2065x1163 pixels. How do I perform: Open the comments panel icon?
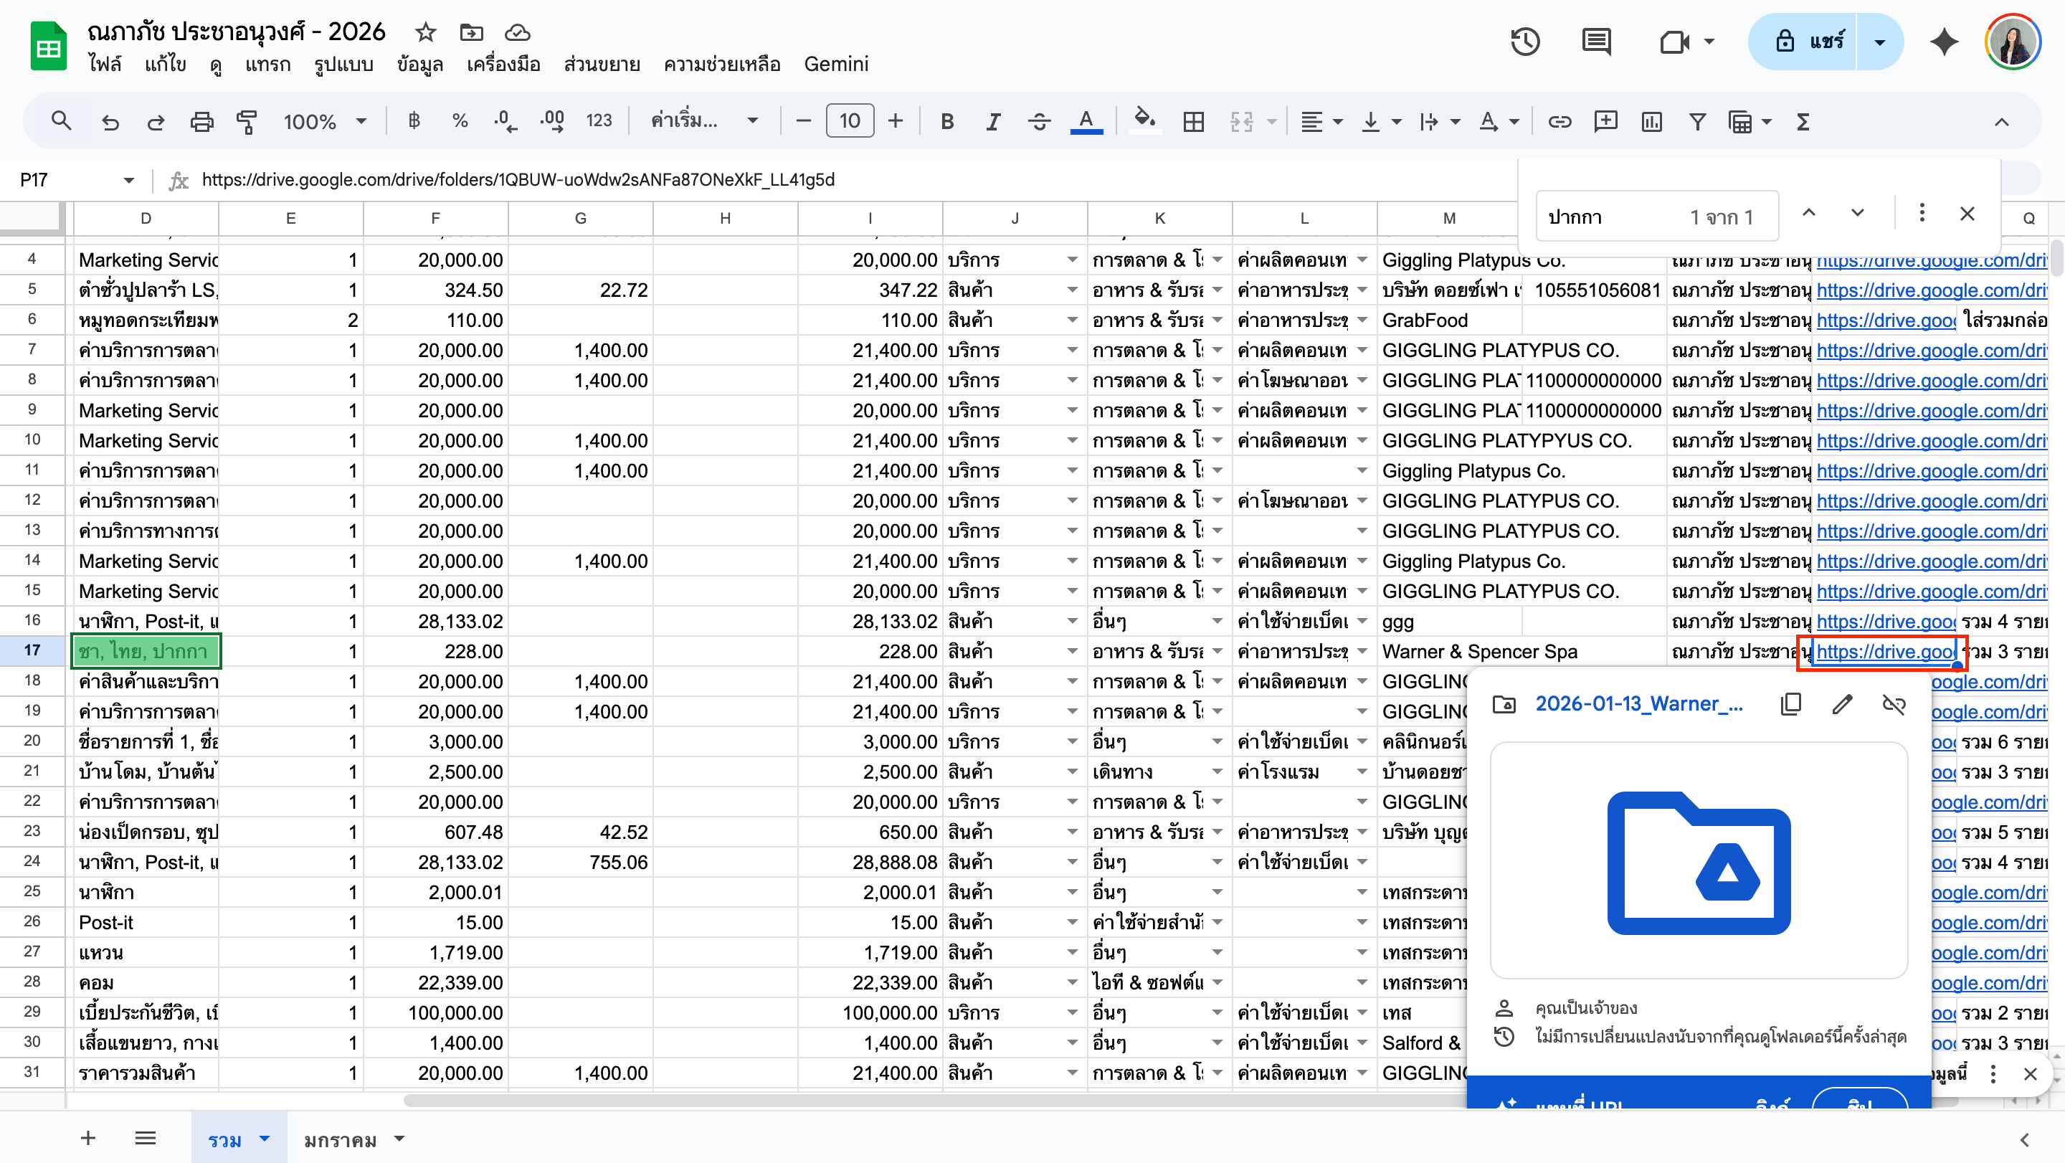pos(1596,42)
